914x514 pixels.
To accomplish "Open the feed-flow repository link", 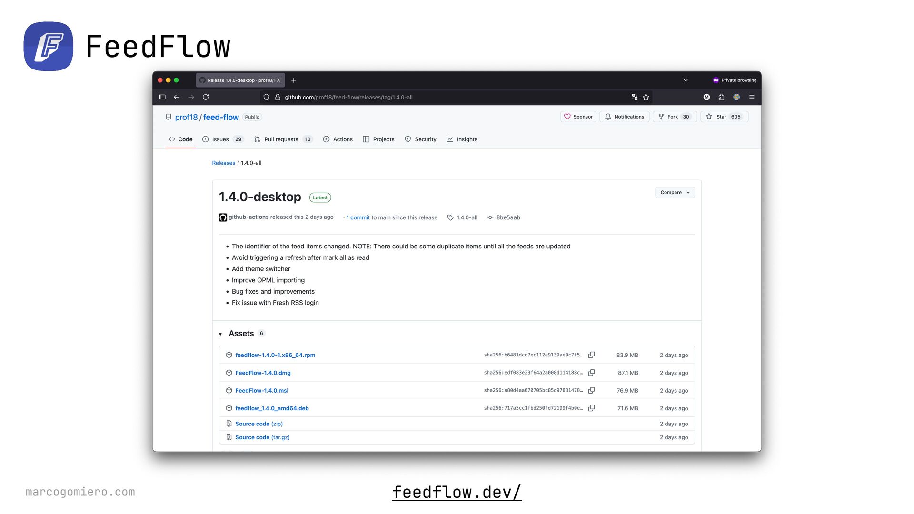I will point(221,117).
